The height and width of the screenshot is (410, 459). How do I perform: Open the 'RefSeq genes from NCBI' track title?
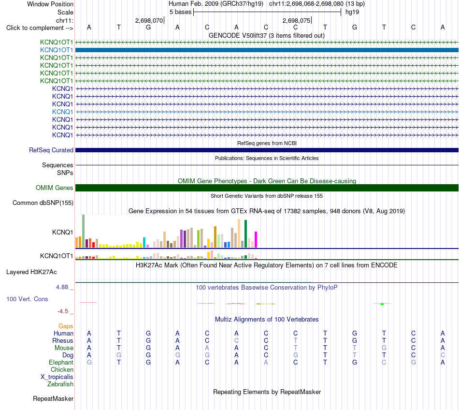click(x=267, y=143)
